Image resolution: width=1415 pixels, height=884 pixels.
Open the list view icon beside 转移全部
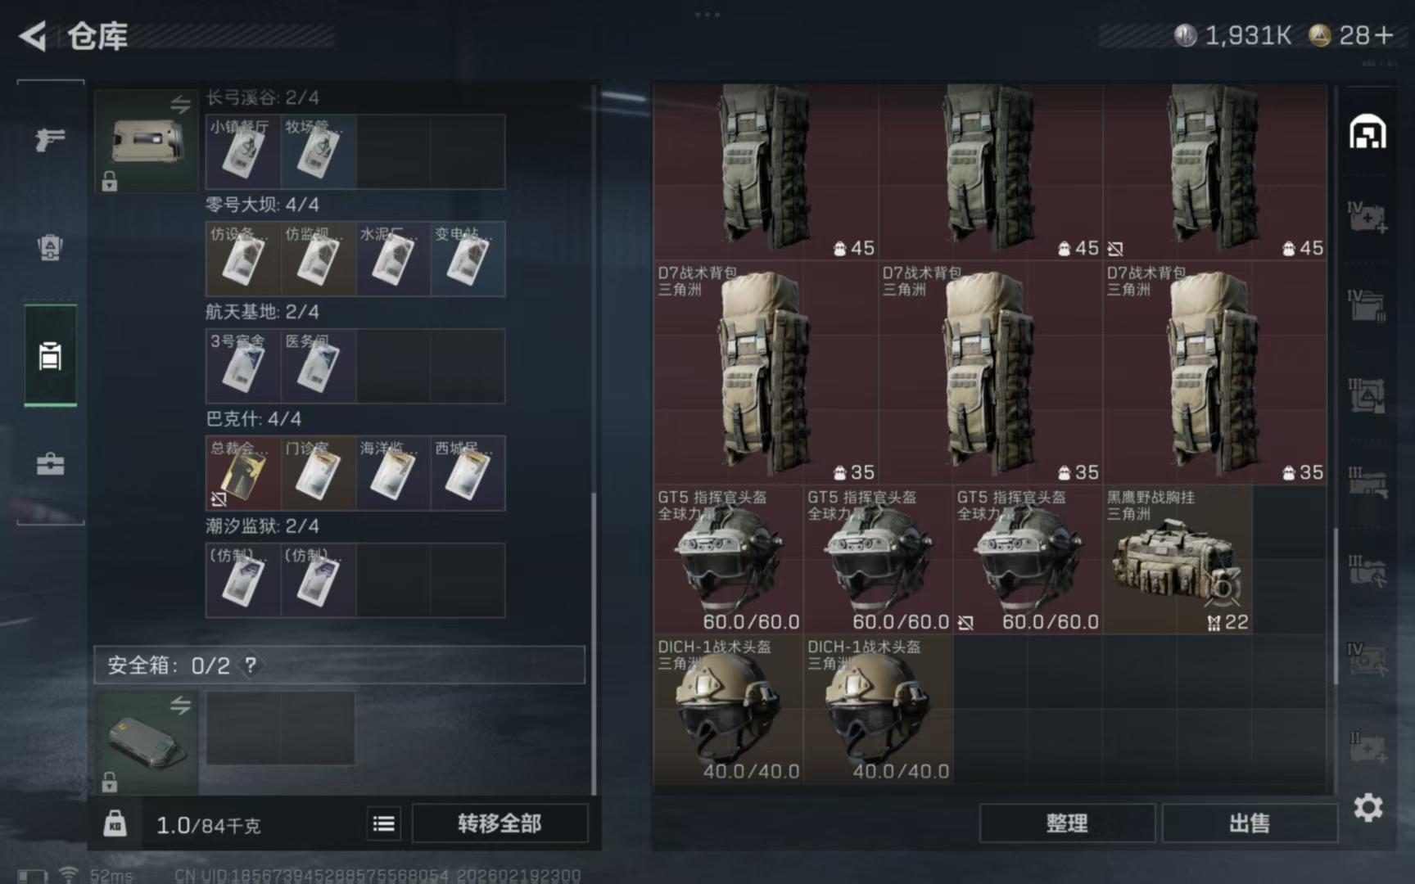coord(383,823)
